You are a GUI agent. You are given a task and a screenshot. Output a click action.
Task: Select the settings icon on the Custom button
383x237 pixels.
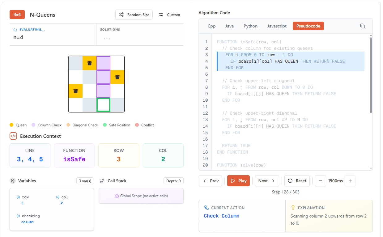click(161, 14)
